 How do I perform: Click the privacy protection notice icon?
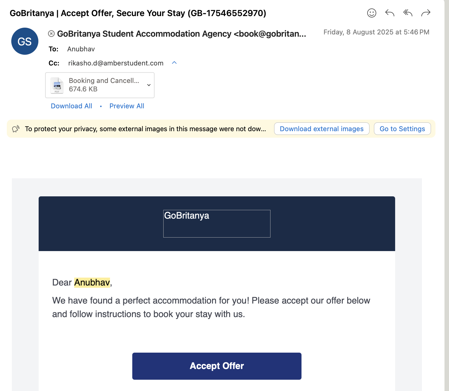pos(16,129)
